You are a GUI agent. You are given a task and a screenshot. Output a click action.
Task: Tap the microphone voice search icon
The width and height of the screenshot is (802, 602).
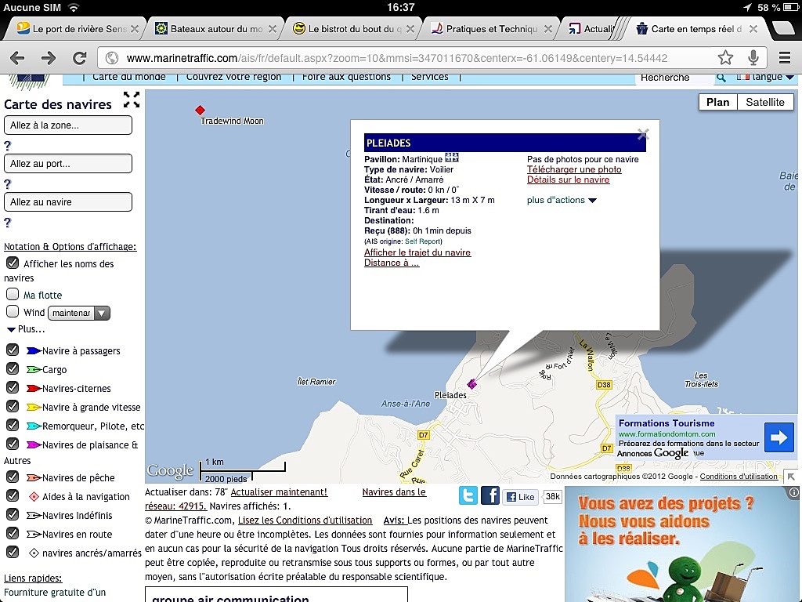pos(753,58)
